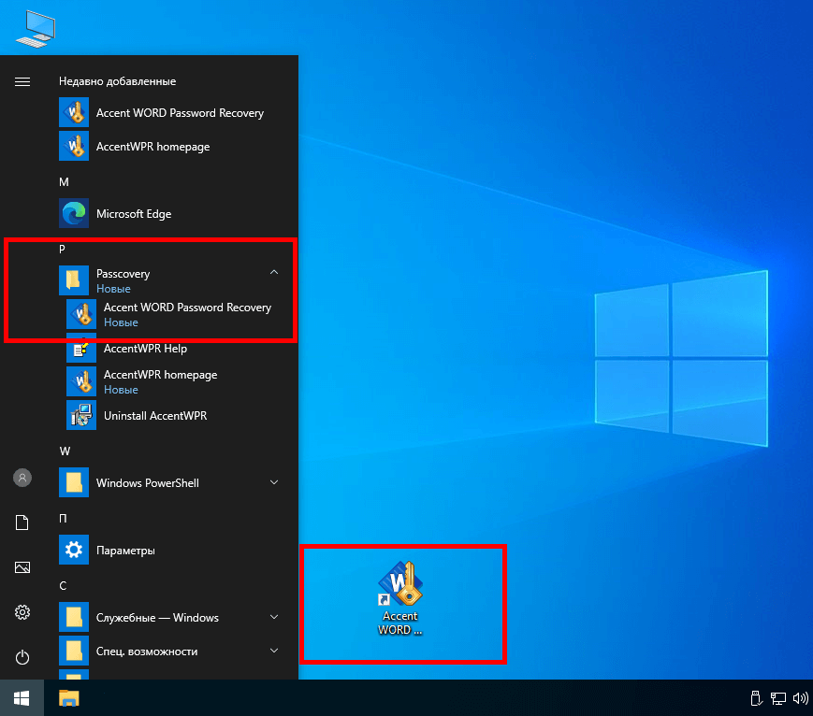Open the user account icon in Start sidebar
This screenshot has width=813, height=716.
coord(22,478)
